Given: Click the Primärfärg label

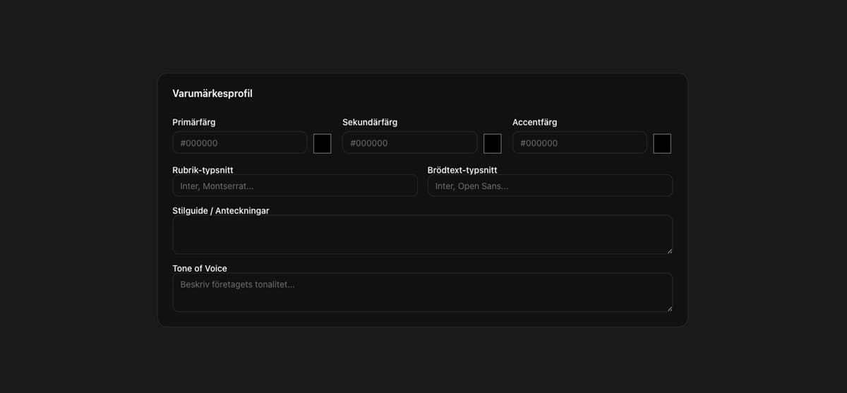Looking at the screenshot, I should coord(193,122).
